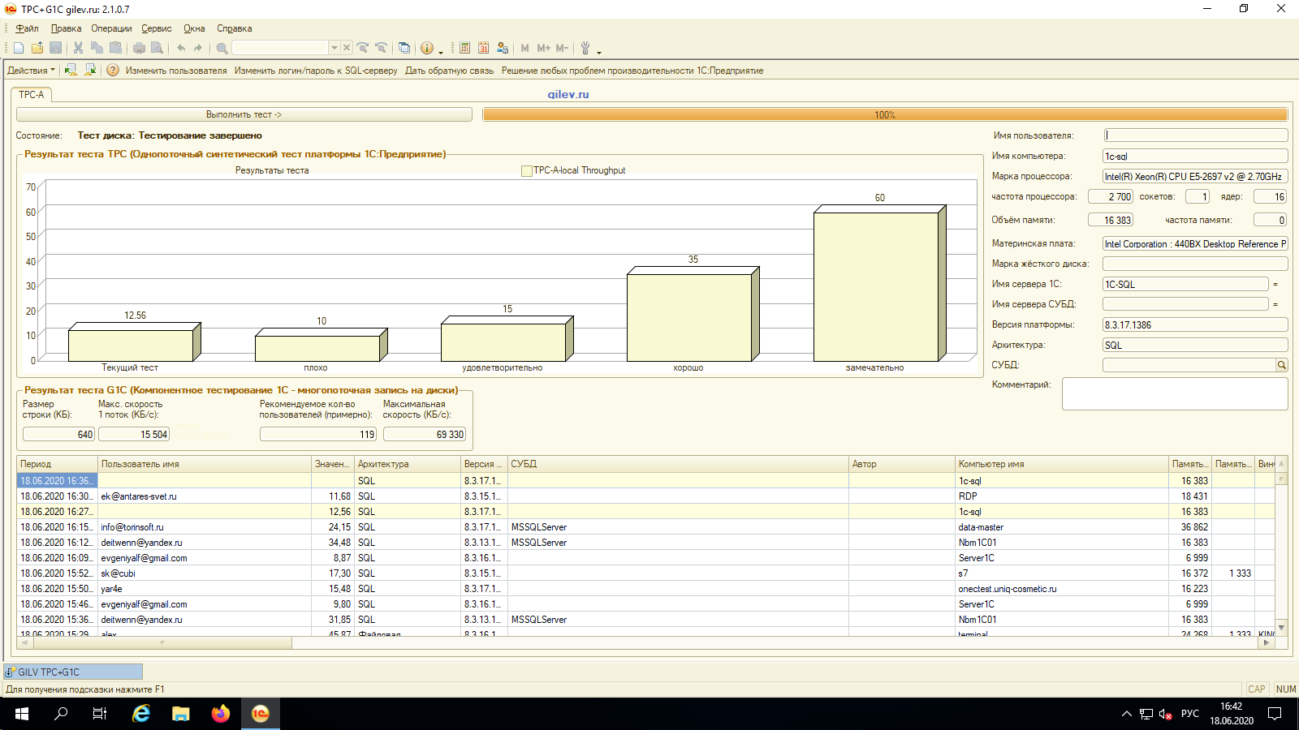Open the Действия dropdown menu
The width and height of the screenshot is (1299, 730).
(x=32, y=71)
